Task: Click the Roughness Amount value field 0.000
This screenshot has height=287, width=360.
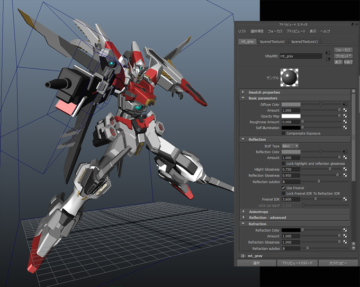Action: pyautogui.click(x=291, y=122)
